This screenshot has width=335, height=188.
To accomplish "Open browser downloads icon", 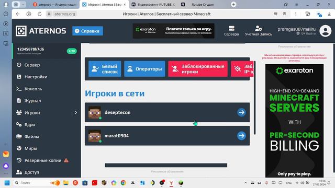I will coord(329,14).
